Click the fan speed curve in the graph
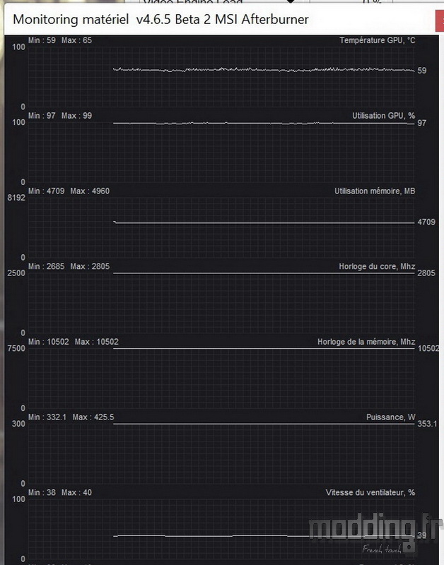Screen dimensions: 444x565 coord(263,536)
